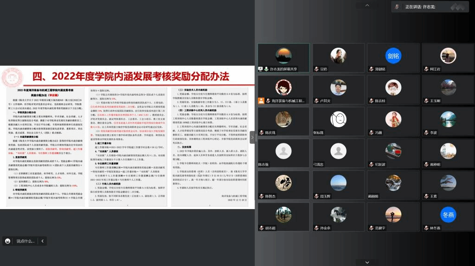Click the '正在讲话: 许志龙' speaker label
The width and height of the screenshot is (475, 266).
420,7
